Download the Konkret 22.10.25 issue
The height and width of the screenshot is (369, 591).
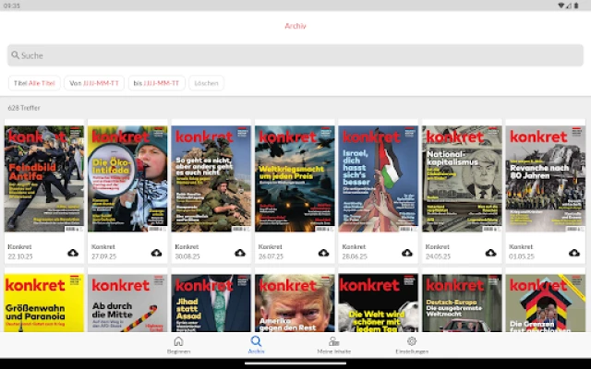click(x=73, y=252)
